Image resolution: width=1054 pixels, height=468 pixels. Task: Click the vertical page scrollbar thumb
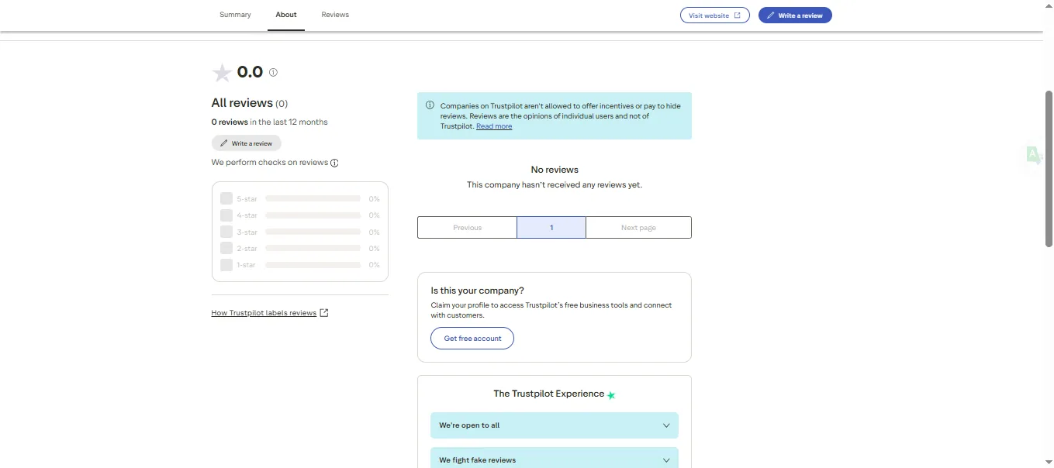pos(1049,169)
